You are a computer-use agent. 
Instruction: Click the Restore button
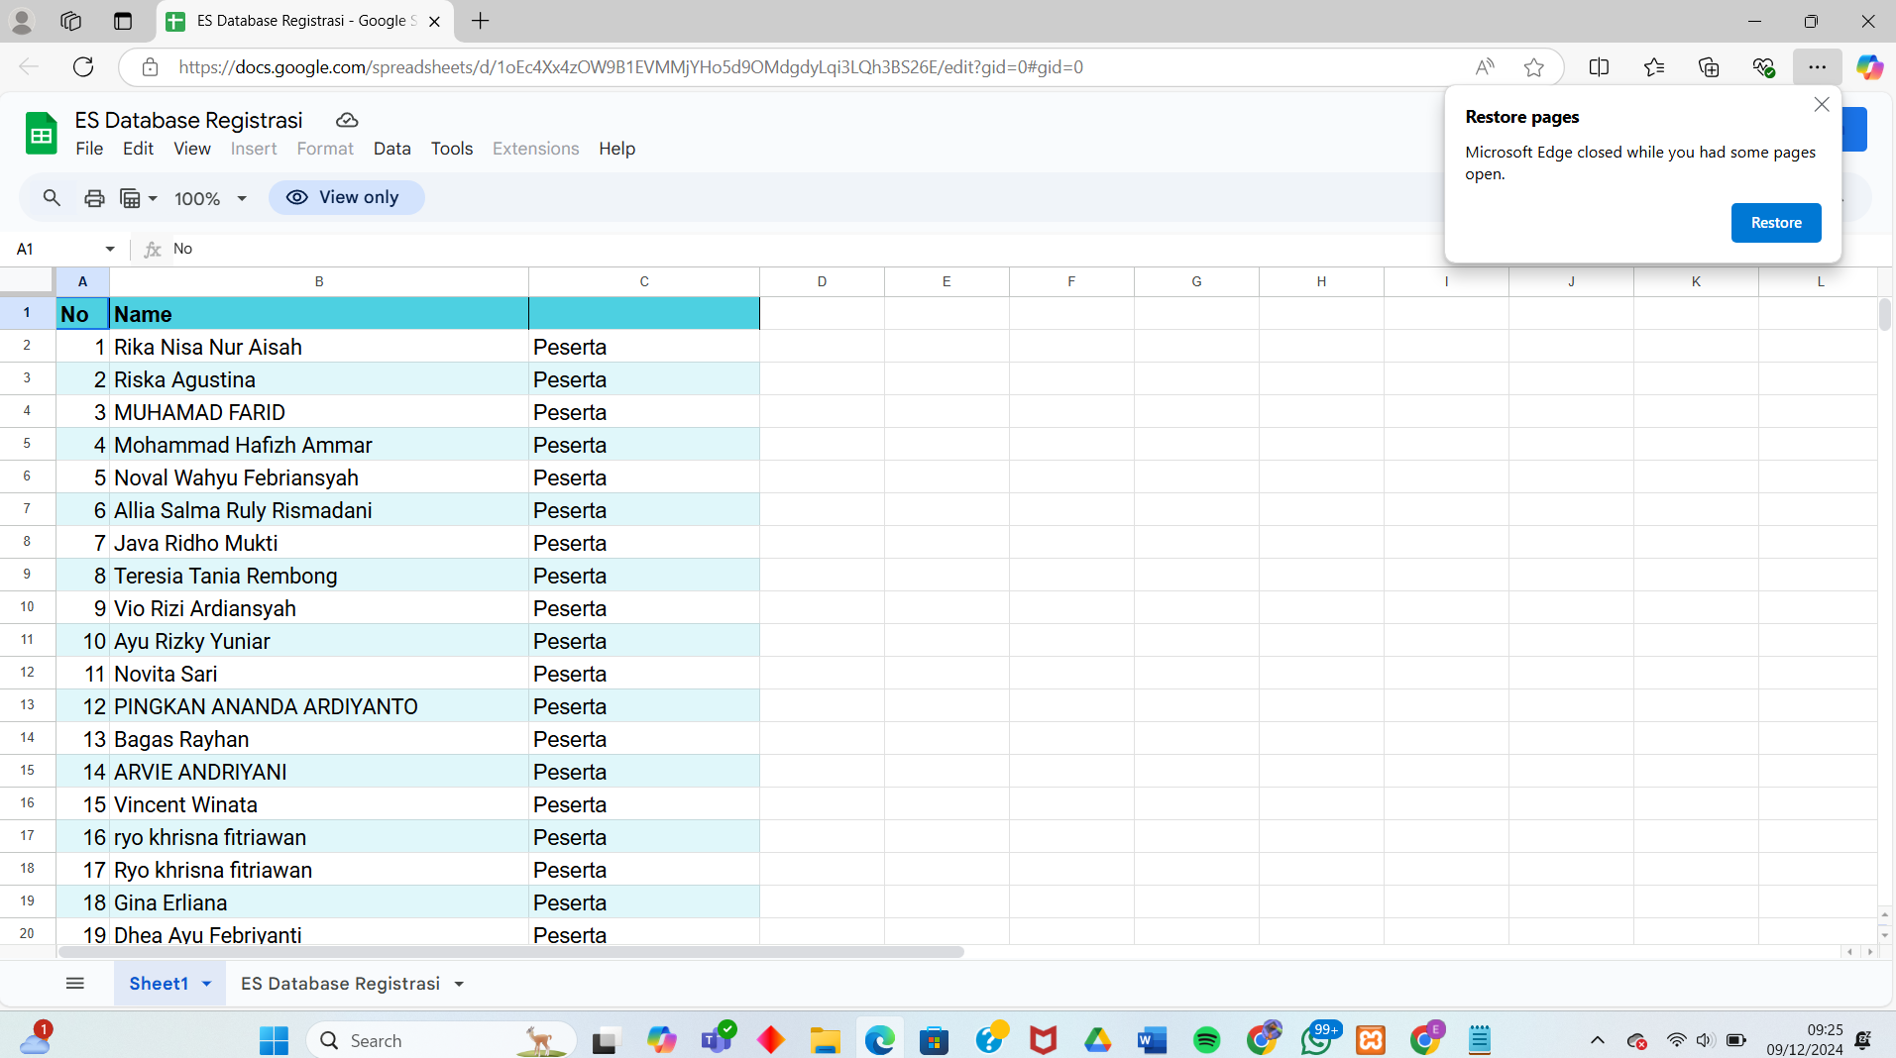(1775, 223)
